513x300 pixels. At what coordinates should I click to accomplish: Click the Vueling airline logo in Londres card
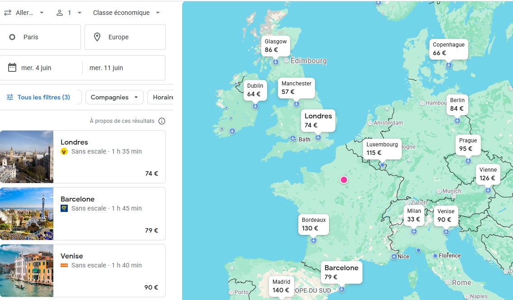pyautogui.click(x=64, y=151)
